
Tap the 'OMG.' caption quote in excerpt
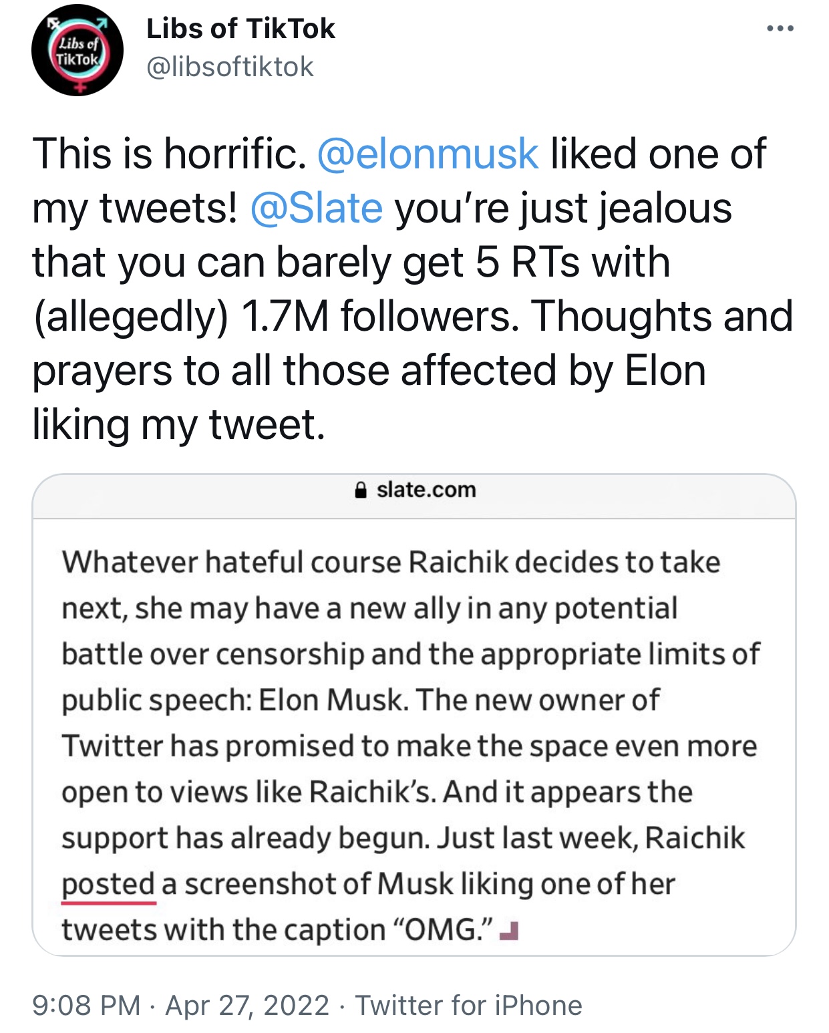point(440,930)
